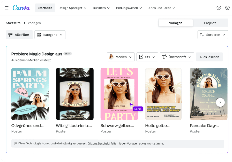This screenshot has height=162, width=232.
Task: Expand the Abos und Tarife dropdown
Action: (x=162, y=8)
